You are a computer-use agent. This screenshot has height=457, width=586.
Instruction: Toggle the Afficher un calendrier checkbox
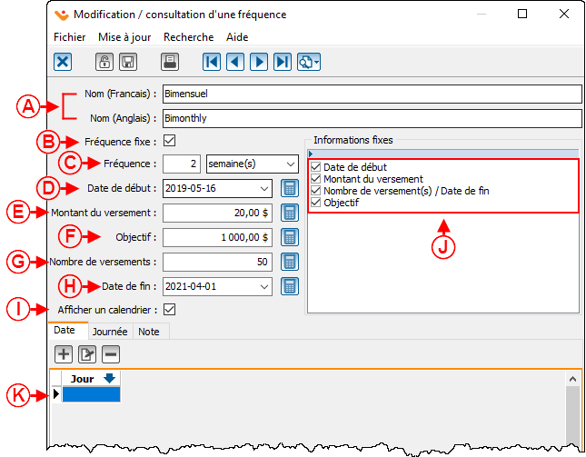click(169, 309)
